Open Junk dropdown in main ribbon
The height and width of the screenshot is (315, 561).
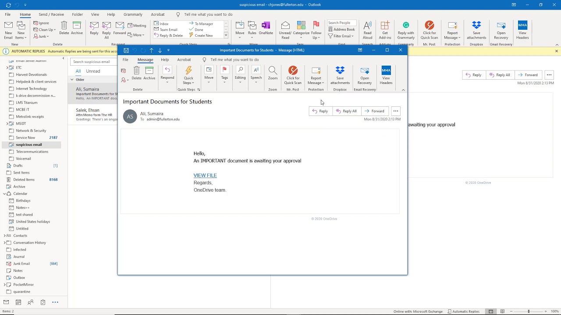pos(41,36)
